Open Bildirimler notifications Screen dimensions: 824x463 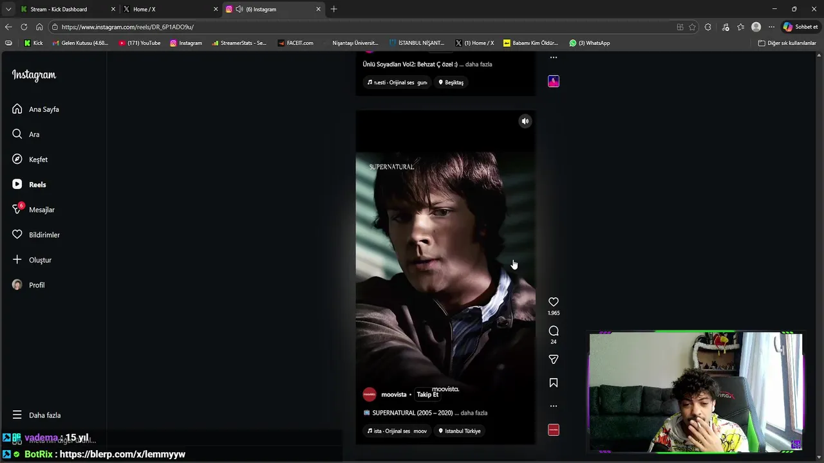coord(35,235)
